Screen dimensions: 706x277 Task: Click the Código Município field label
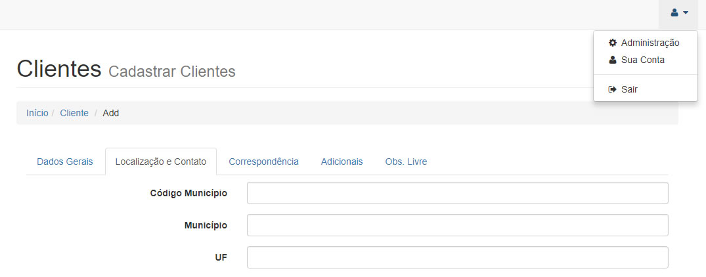point(188,193)
